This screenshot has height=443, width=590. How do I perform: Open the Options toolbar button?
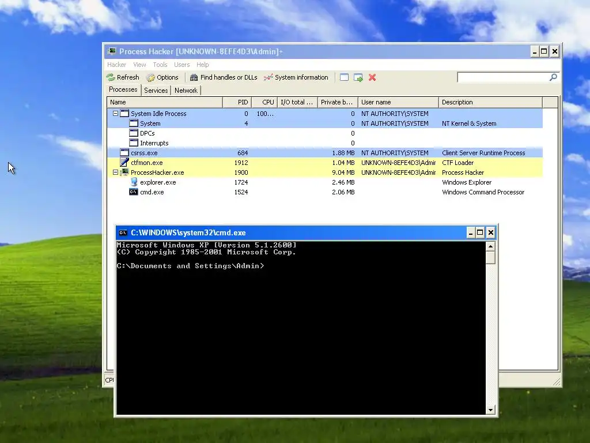162,77
